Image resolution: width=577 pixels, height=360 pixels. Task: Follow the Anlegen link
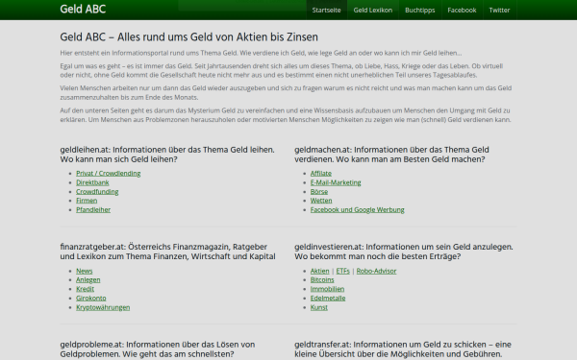[x=88, y=279]
